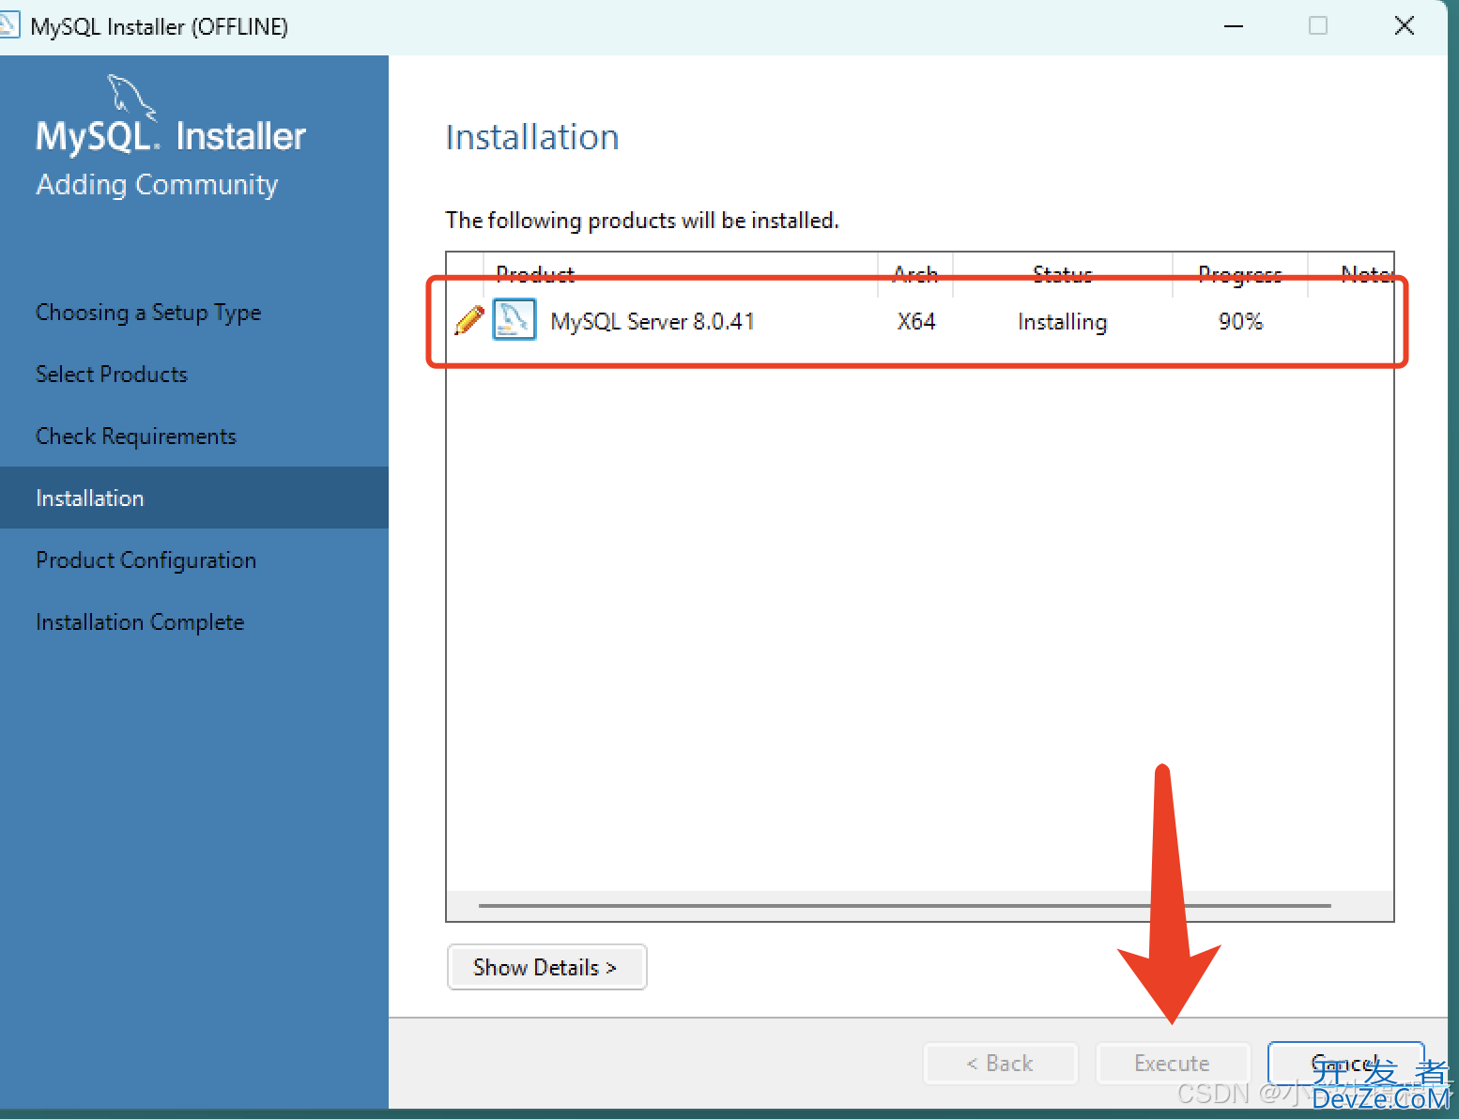The image size is (1459, 1119).
Task: Minimize the MySQL Installer window
Action: 1234,26
